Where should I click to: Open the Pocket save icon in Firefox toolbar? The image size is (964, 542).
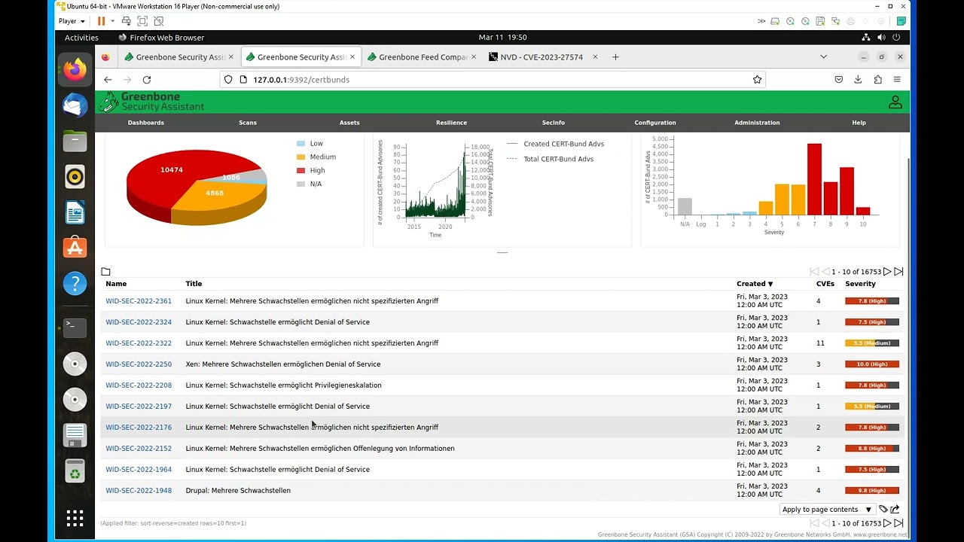click(x=838, y=80)
